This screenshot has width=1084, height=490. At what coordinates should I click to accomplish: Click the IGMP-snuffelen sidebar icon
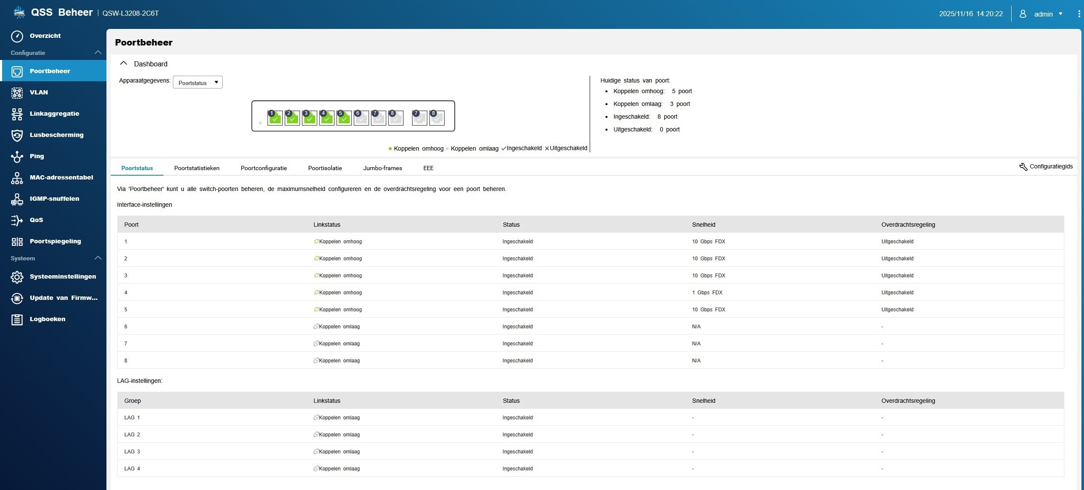point(17,199)
